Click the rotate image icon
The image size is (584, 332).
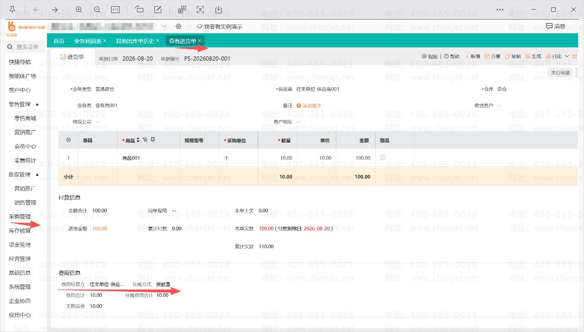coord(140,10)
